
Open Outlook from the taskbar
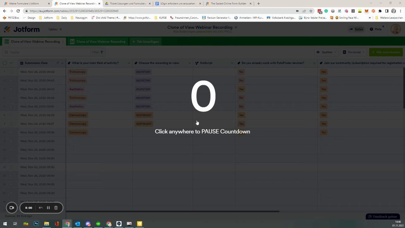[x=78, y=224]
